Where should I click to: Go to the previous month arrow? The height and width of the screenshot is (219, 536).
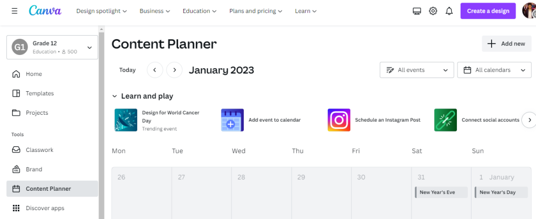pos(155,70)
